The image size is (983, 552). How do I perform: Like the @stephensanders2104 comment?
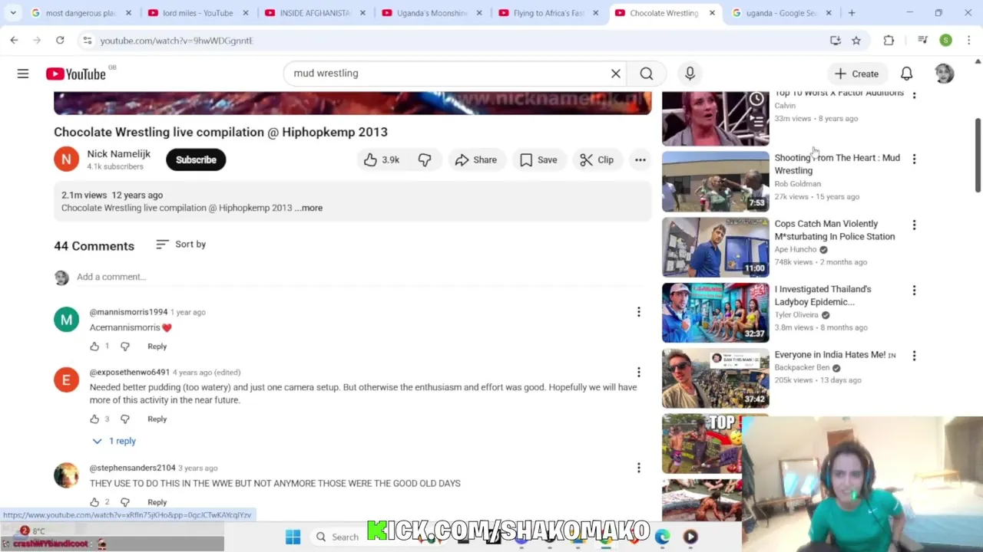pyautogui.click(x=94, y=502)
